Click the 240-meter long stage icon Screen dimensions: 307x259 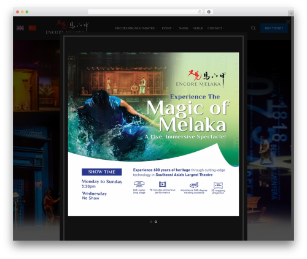pyautogui.click(x=139, y=184)
